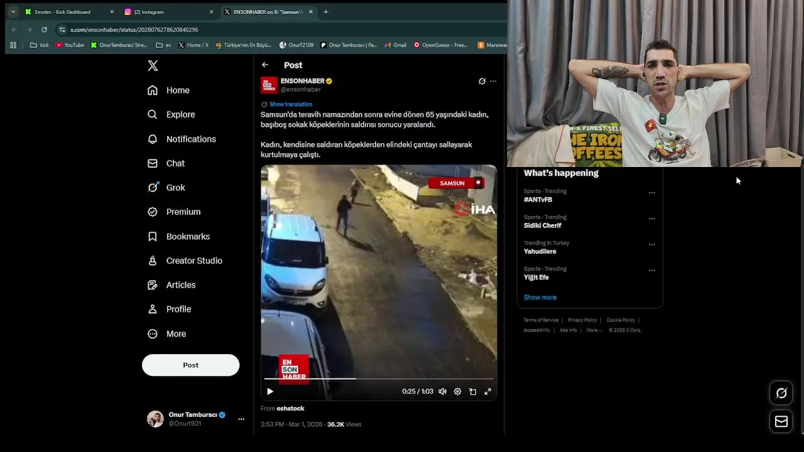Screen dimensions: 804x452
Task: Open Grok from the sidebar
Action: tap(166, 188)
